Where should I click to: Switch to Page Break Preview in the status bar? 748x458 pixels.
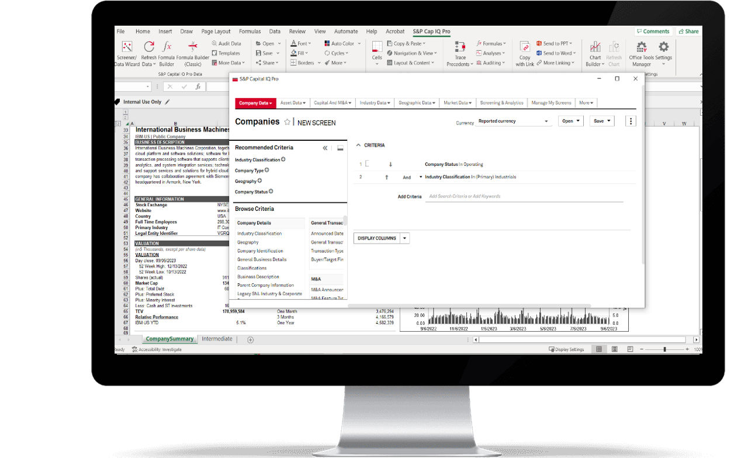tap(629, 349)
